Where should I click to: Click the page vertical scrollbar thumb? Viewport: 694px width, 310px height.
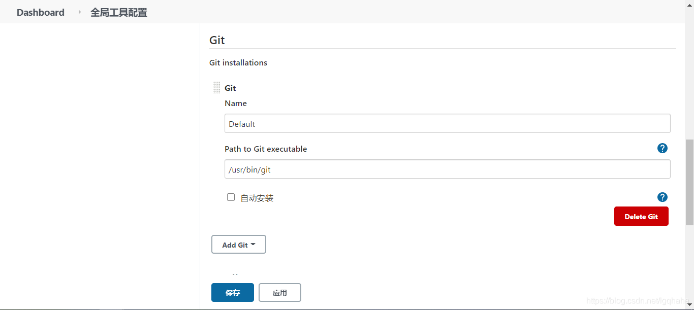[689, 183]
